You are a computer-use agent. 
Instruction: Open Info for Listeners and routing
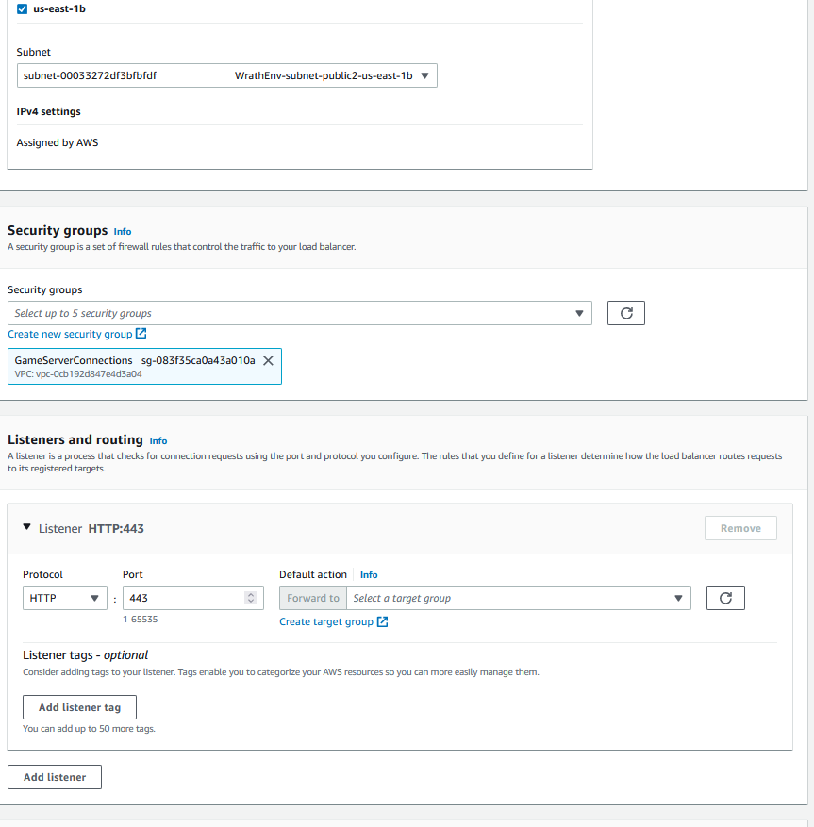coord(158,440)
